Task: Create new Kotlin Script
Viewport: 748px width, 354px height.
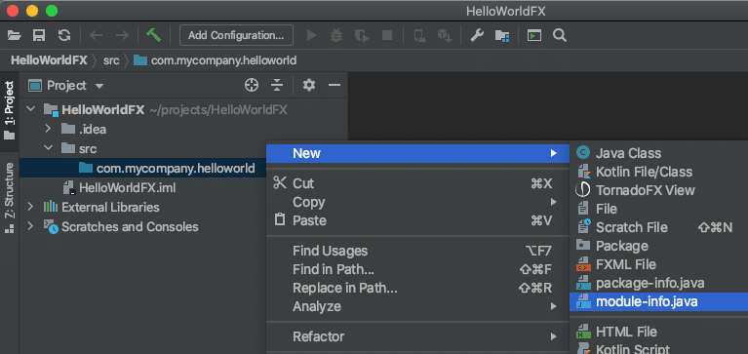Action: click(x=659, y=349)
